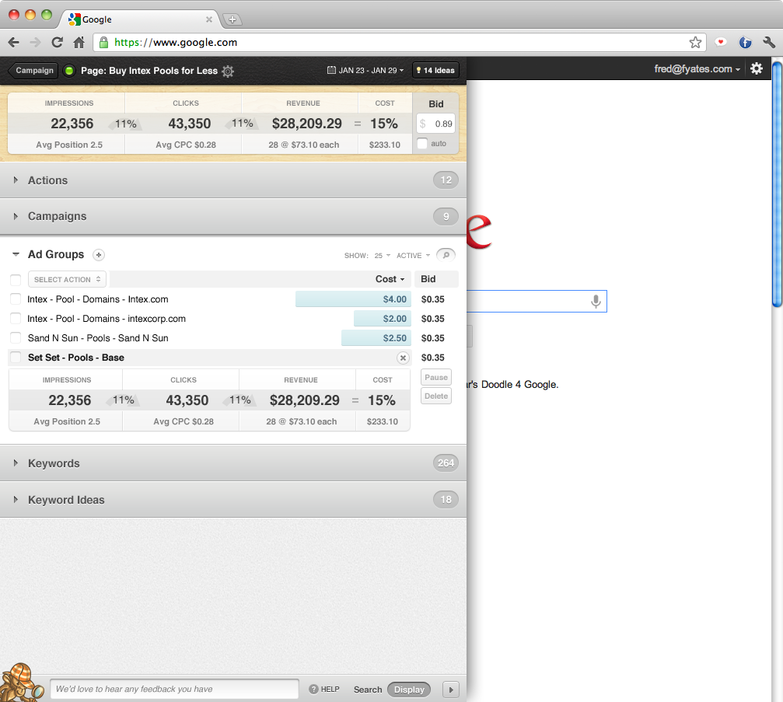Sort by the Cost column dropdown

coord(390,279)
